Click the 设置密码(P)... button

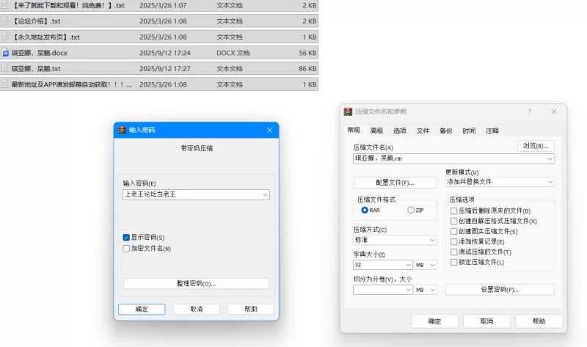pyautogui.click(x=500, y=290)
